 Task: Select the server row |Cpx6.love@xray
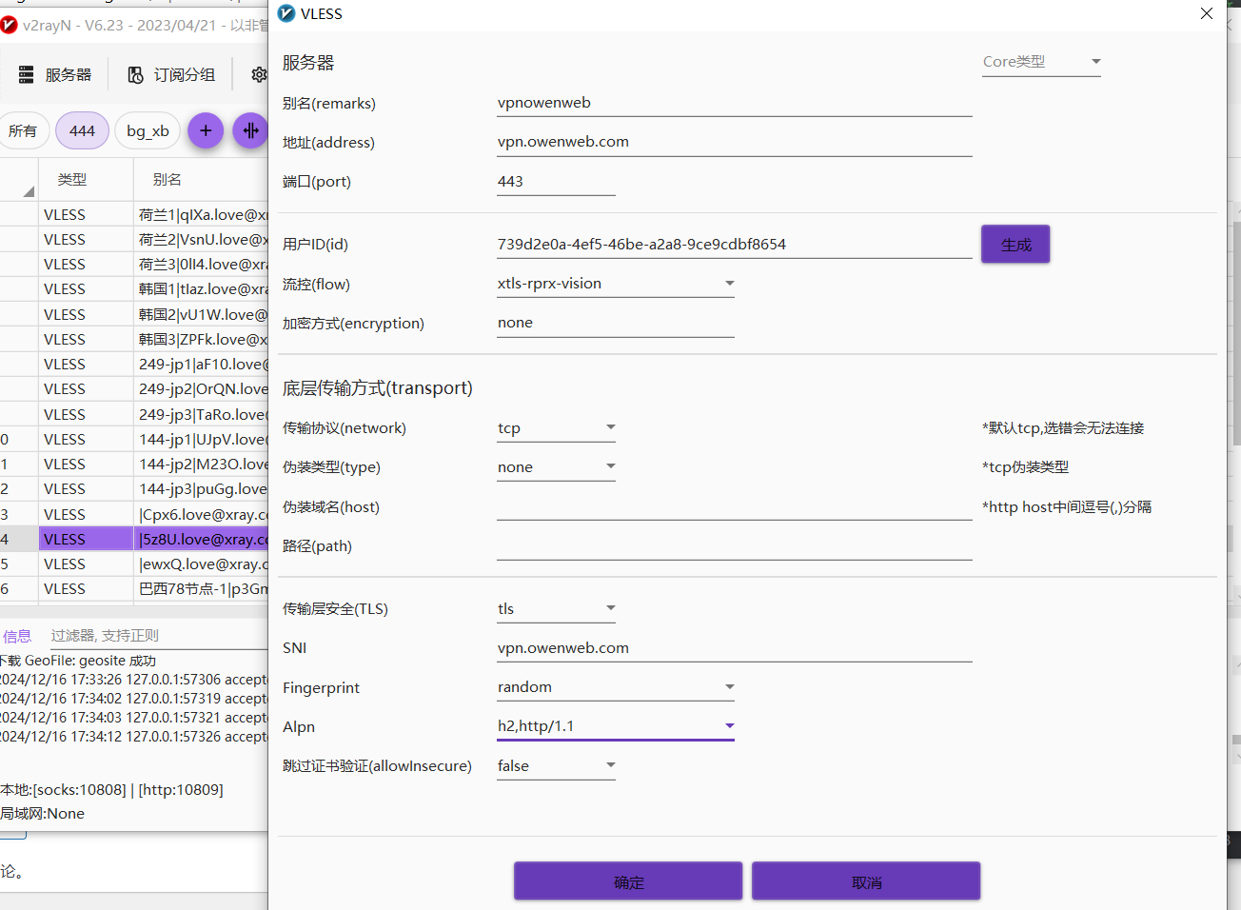pyautogui.click(x=134, y=515)
